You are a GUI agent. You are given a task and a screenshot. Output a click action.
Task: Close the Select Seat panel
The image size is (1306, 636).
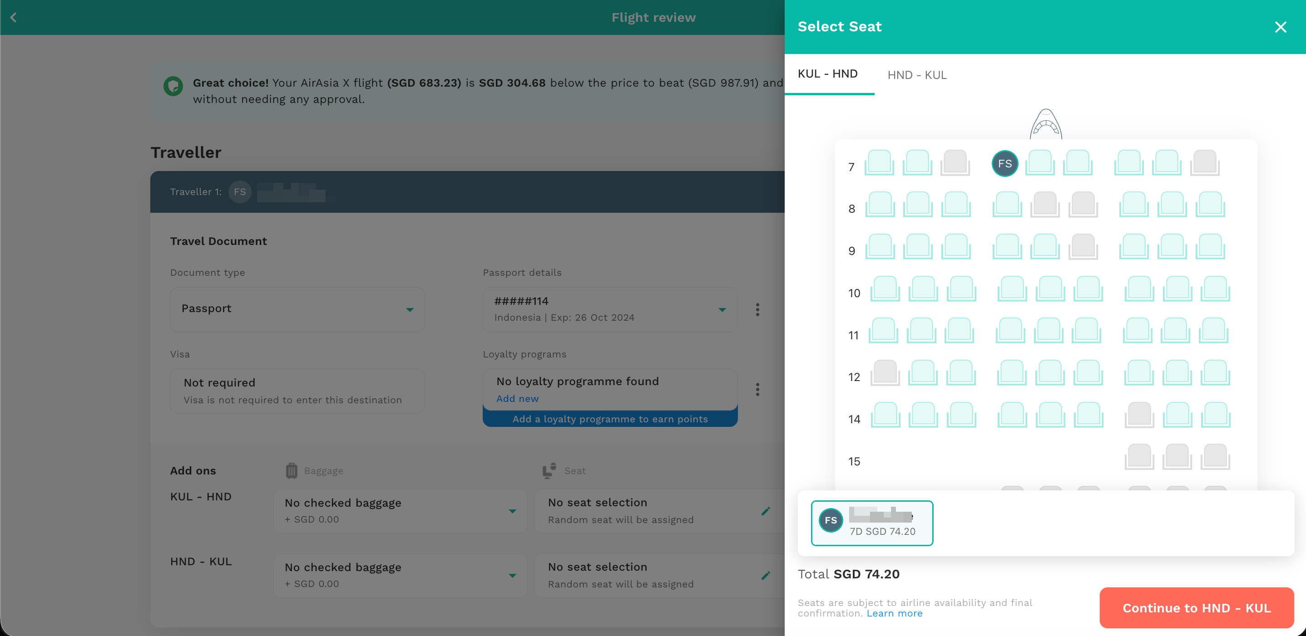click(x=1280, y=27)
